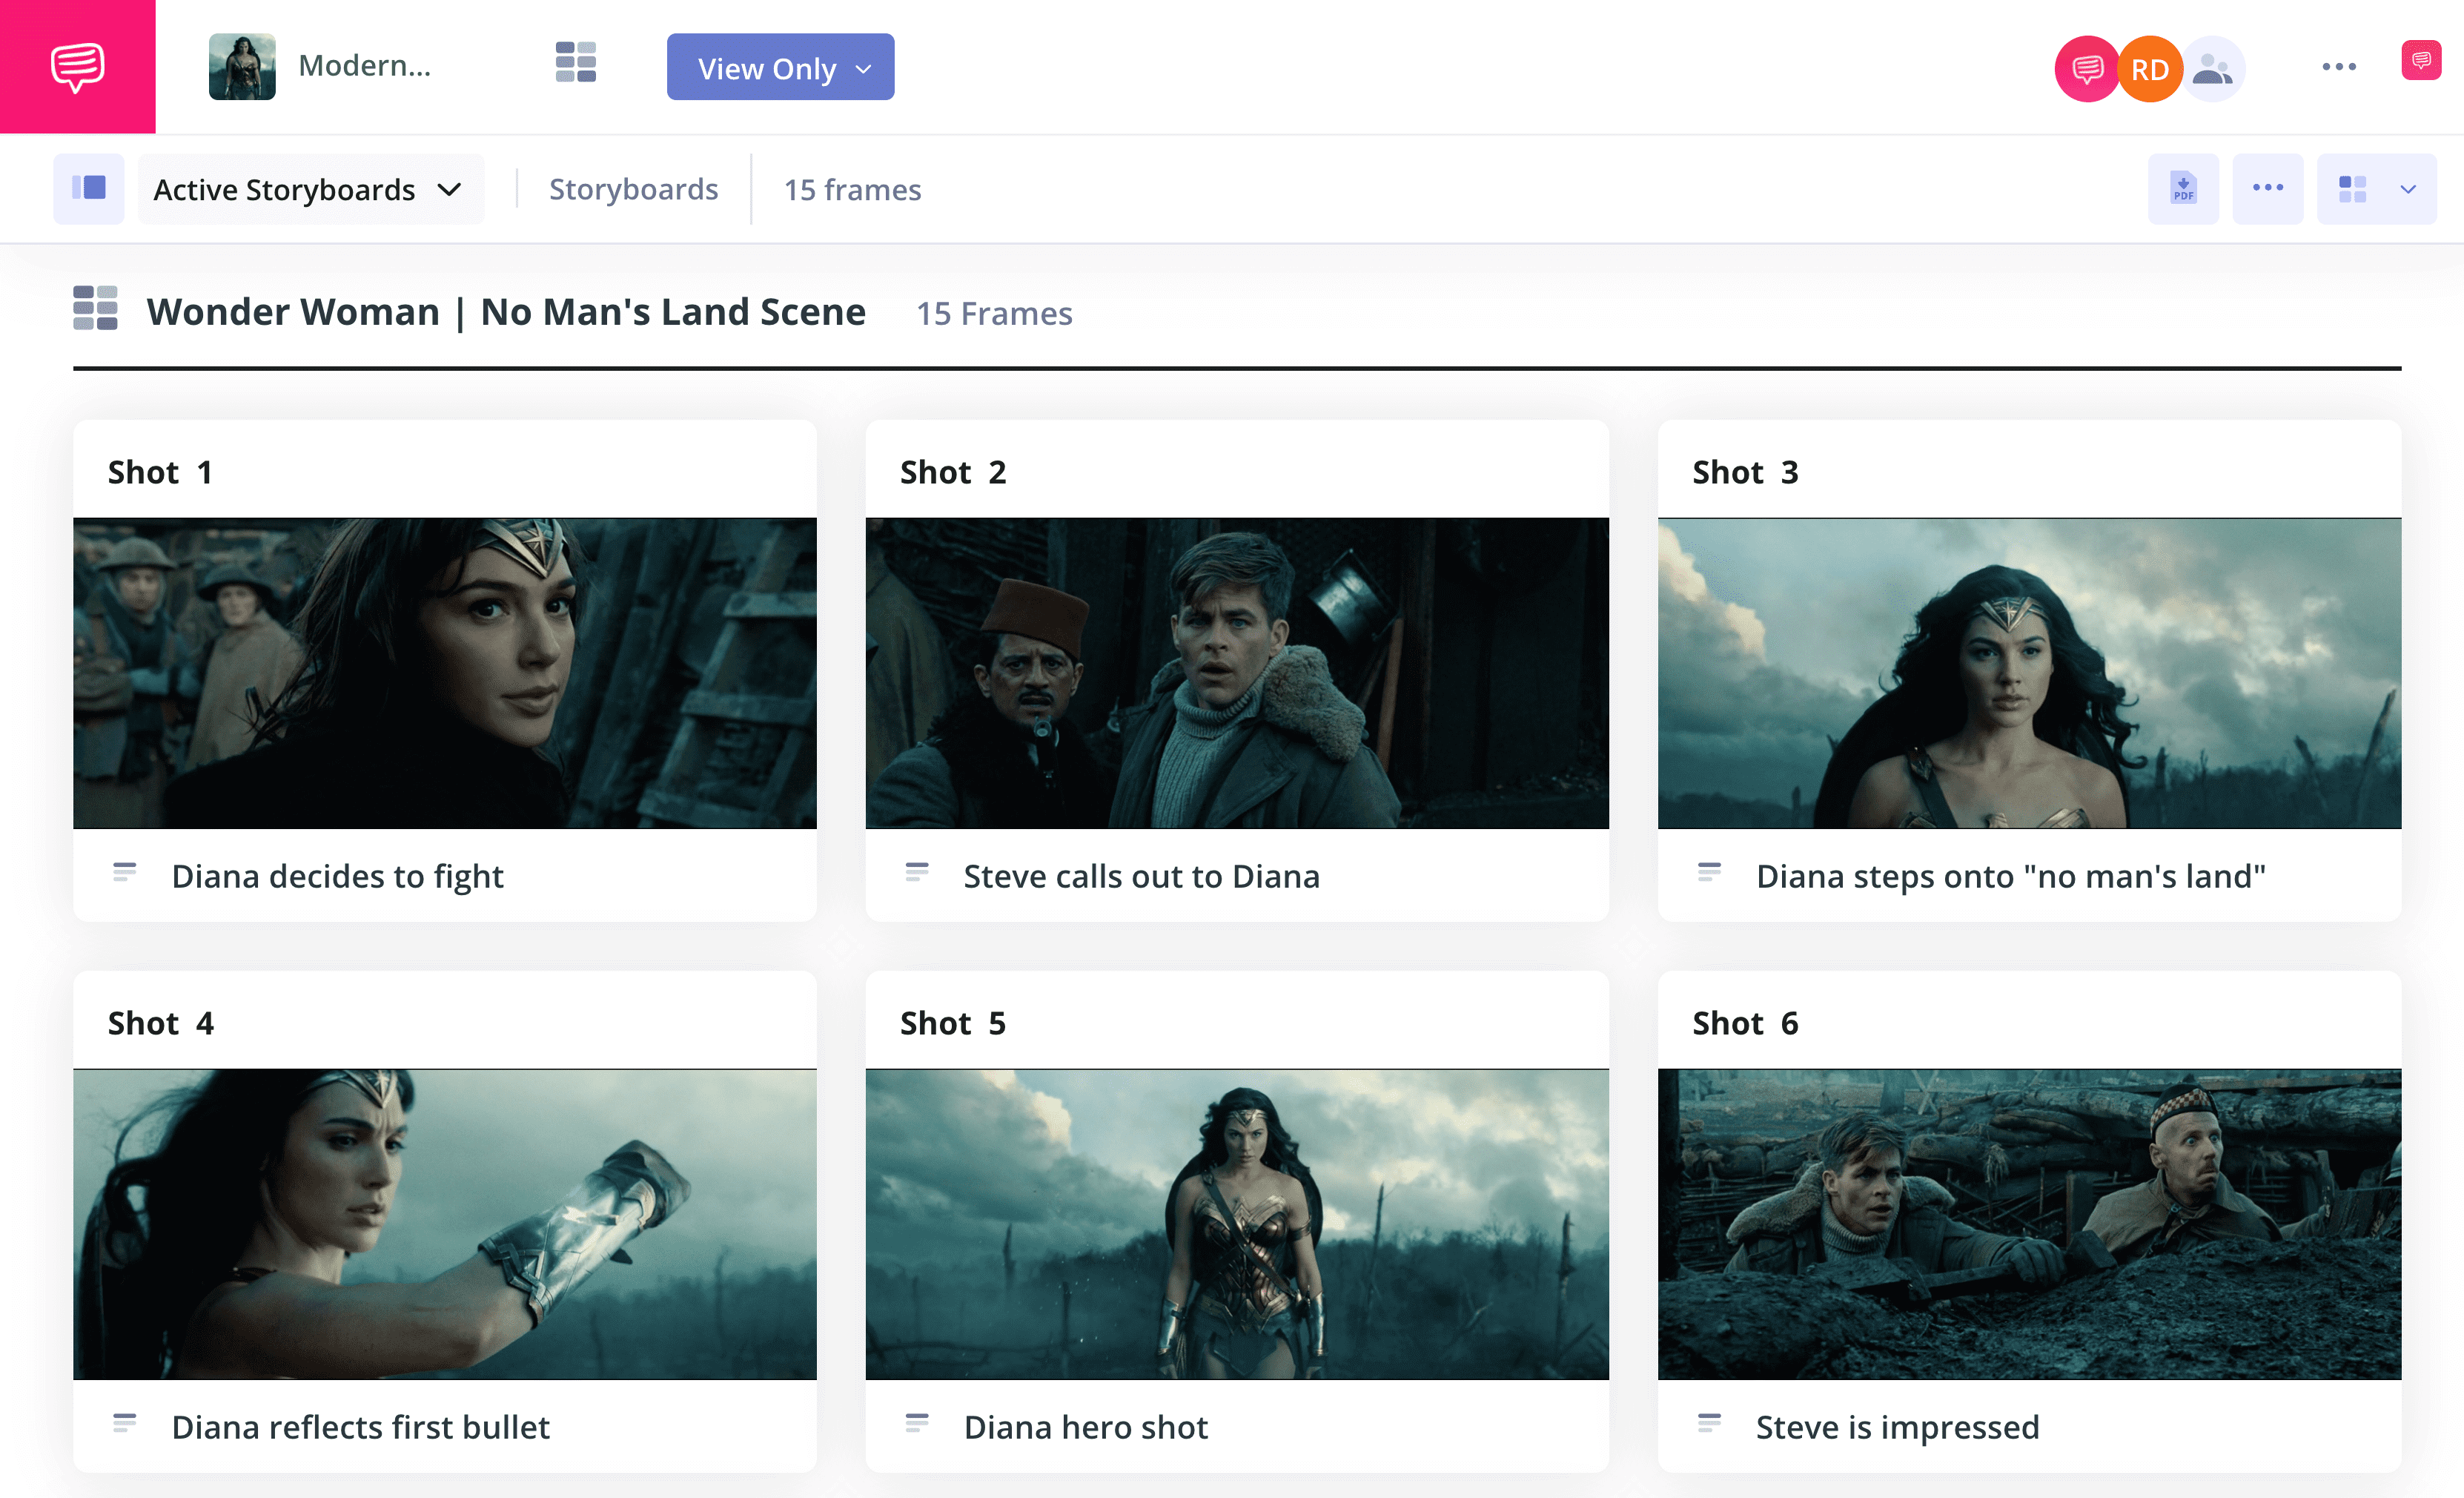Viewport: 2464px width, 1498px height.
Task: Open the Shot 4 frame image
Action: pyautogui.click(x=444, y=1224)
